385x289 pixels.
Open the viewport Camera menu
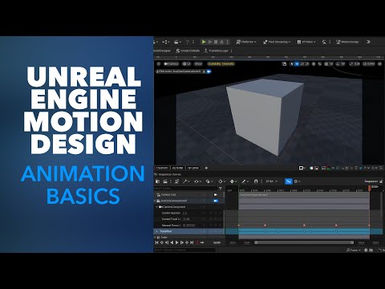pos(171,64)
